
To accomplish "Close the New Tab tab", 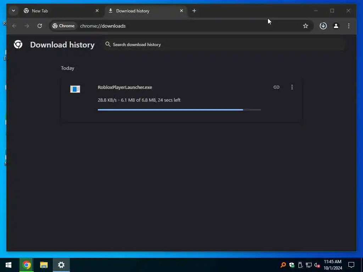I will click(97, 11).
